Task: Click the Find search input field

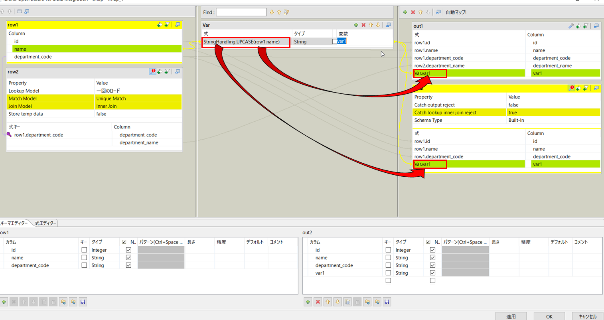Action: click(x=241, y=12)
